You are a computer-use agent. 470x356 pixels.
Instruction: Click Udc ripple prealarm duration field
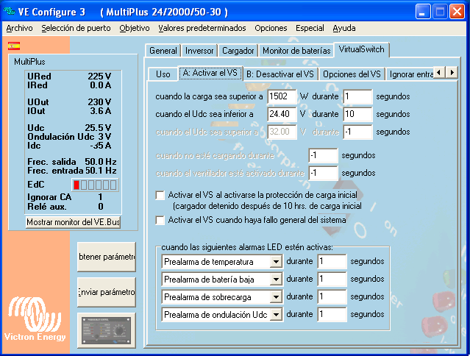point(332,315)
